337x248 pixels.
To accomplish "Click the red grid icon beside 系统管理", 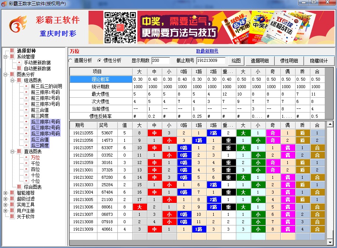I will pyautogui.click(x=12, y=57).
